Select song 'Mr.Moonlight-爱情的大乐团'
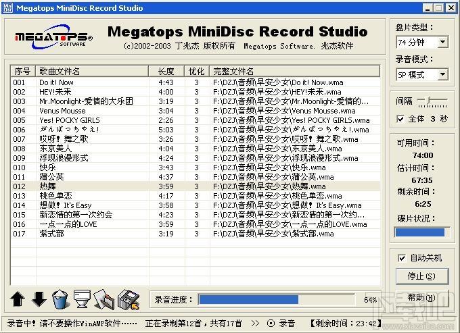This screenshot has height=333, width=460. [x=195, y=101]
